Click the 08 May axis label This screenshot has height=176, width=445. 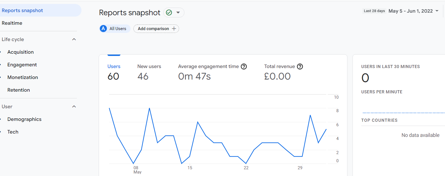point(137,170)
